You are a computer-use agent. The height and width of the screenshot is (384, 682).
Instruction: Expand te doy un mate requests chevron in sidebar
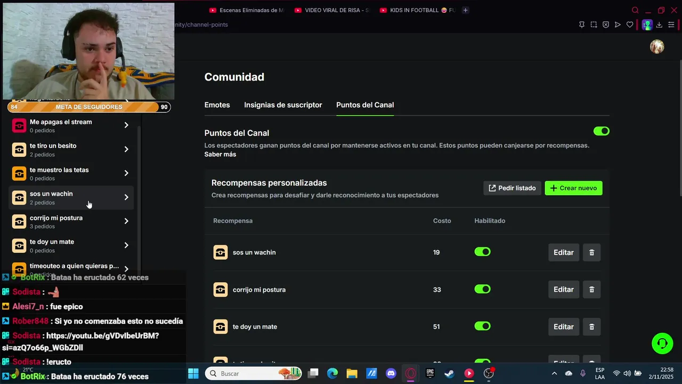click(x=126, y=245)
